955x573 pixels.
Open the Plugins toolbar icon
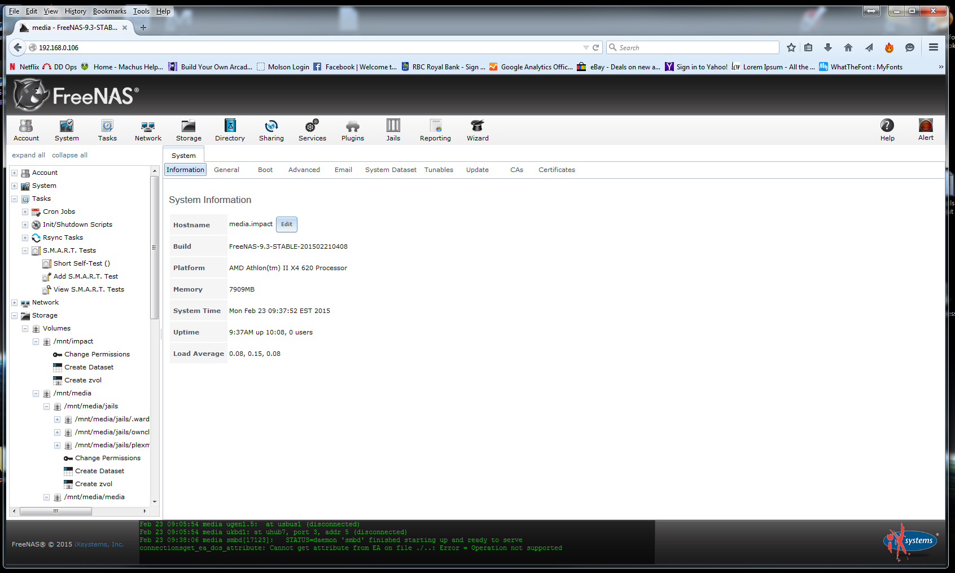point(353,130)
